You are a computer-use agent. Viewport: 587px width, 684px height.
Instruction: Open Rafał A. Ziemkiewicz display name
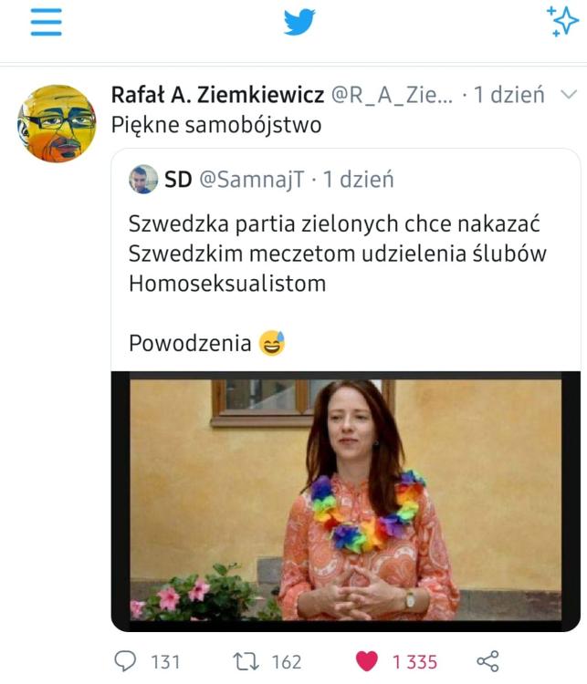pos(217,95)
